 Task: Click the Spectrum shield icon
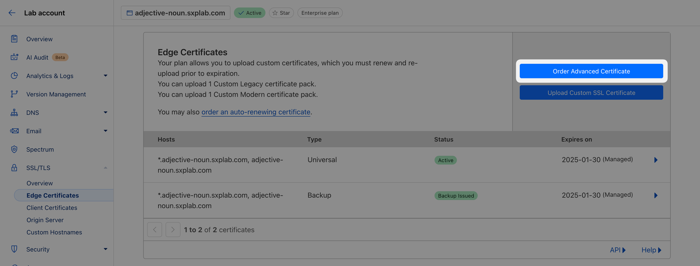[x=14, y=149]
